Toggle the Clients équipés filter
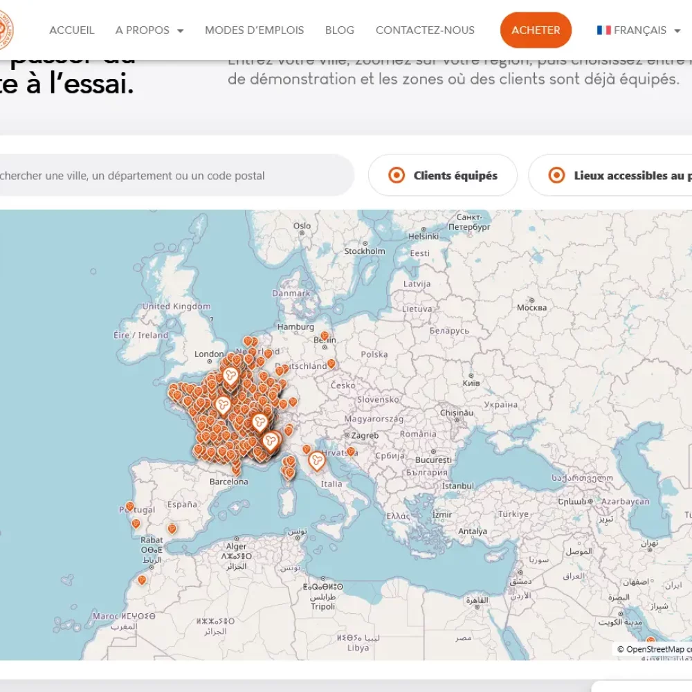This screenshot has width=692, height=692. pyautogui.click(x=443, y=175)
